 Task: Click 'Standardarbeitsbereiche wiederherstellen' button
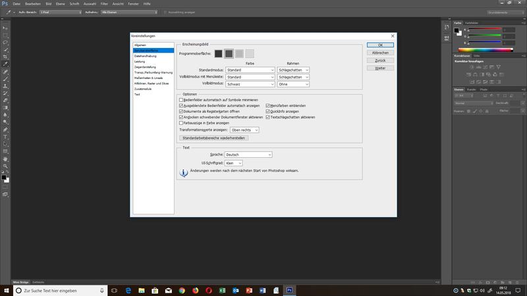tap(214, 138)
